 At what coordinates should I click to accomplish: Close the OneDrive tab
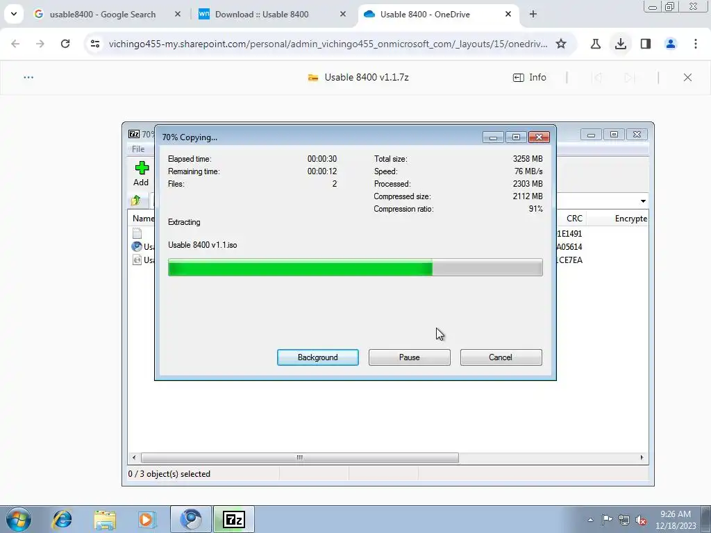(x=508, y=14)
